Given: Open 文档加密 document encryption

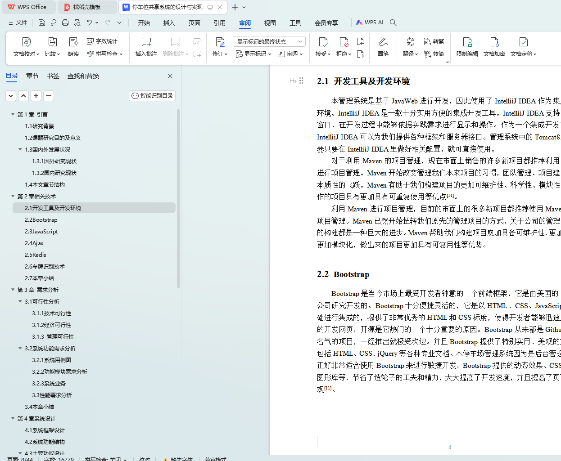Looking at the screenshot, I should 494,47.
